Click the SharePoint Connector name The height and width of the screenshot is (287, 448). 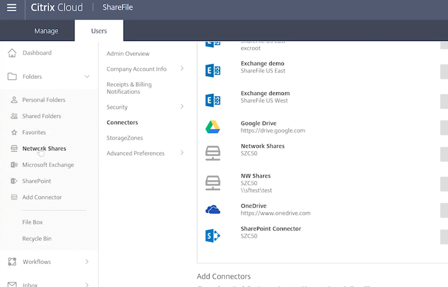(x=271, y=229)
